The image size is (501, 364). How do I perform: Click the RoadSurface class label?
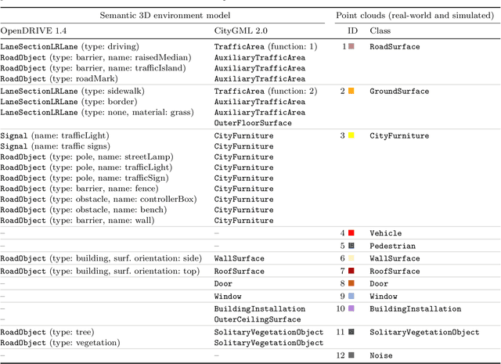click(395, 47)
